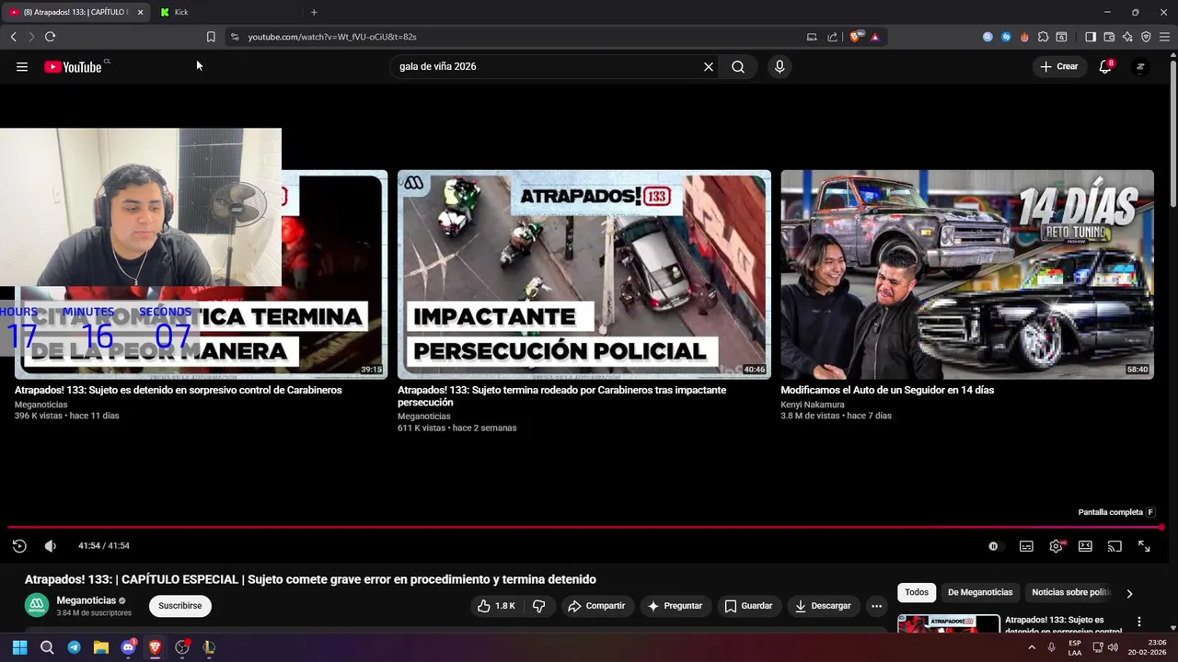This screenshot has height=662, width=1178.
Task: Open player settings gear
Action: tap(1056, 546)
